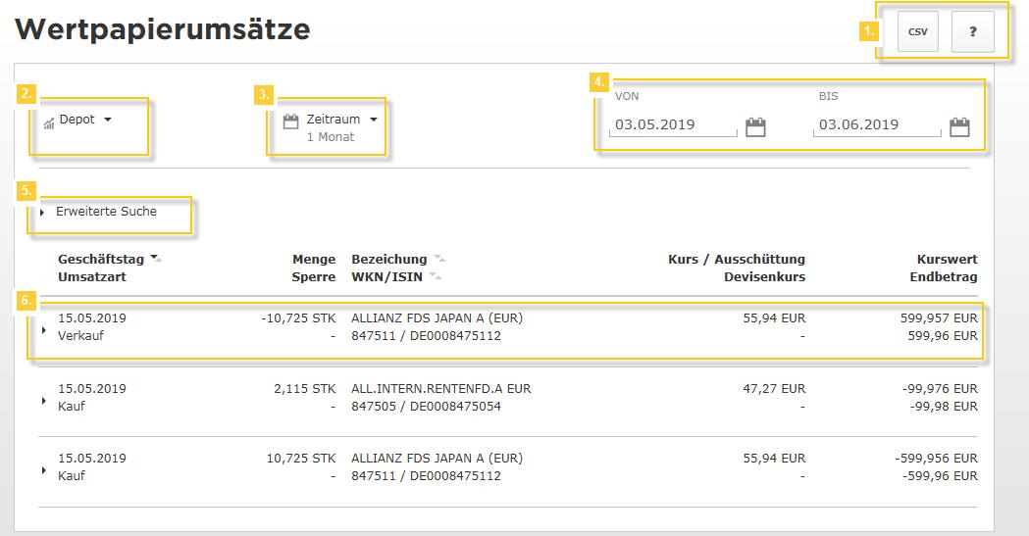1029x536 pixels.
Task: Click the CSV export button
Action: [917, 32]
